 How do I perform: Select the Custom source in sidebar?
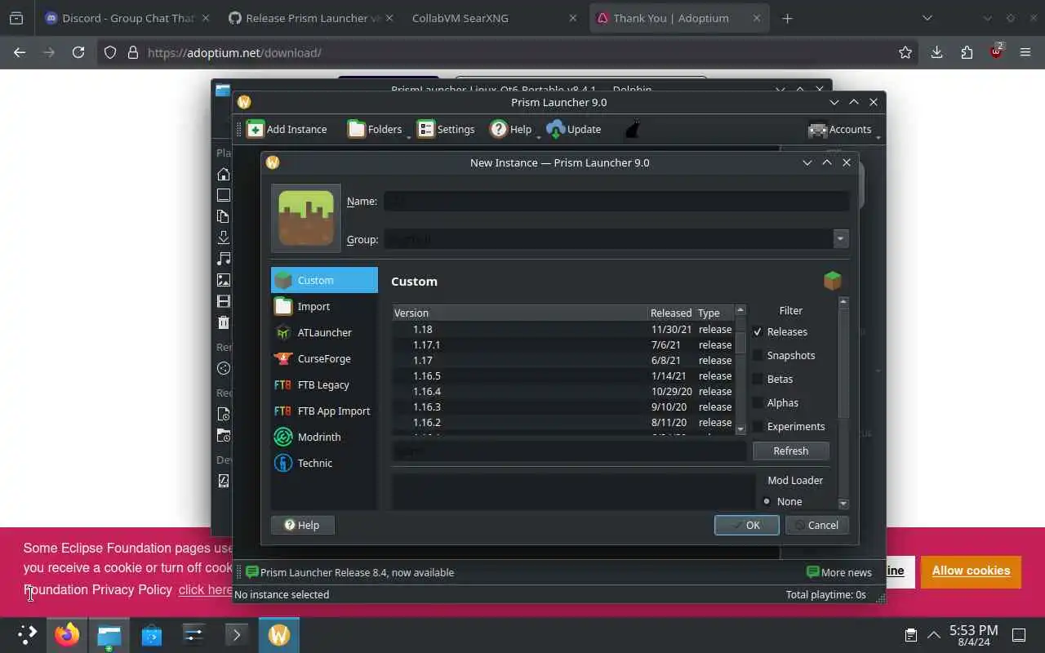(x=324, y=280)
